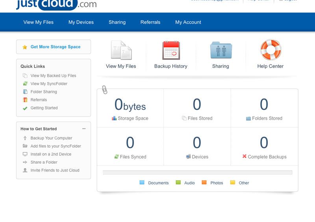
Task: Click the yellow Other legend swatch
Action: click(x=233, y=182)
